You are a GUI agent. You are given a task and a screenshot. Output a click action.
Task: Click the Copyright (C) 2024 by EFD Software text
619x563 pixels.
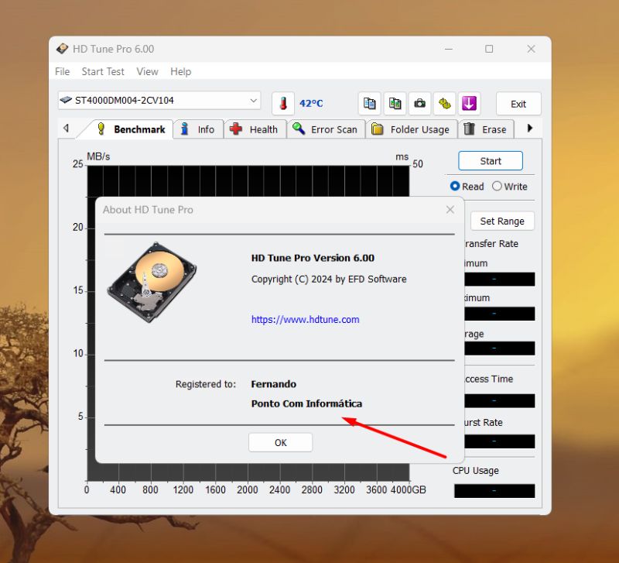[x=329, y=279]
